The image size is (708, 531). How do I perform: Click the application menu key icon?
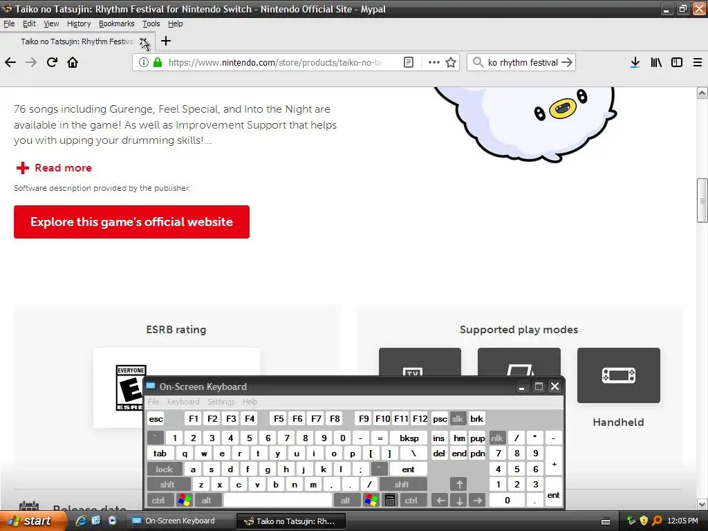click(x=390, y=501)
